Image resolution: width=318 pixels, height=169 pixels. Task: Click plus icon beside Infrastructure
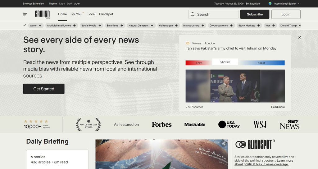pos(202,26)
